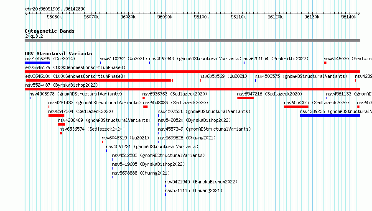Select the long red esv3646179 bar
The height and width of the screenshot is (211, 372).
point(192,72)
